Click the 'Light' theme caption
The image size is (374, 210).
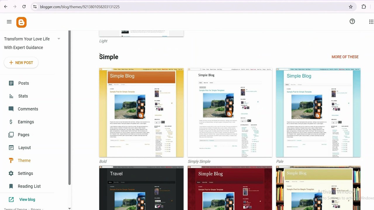(103, 41)
